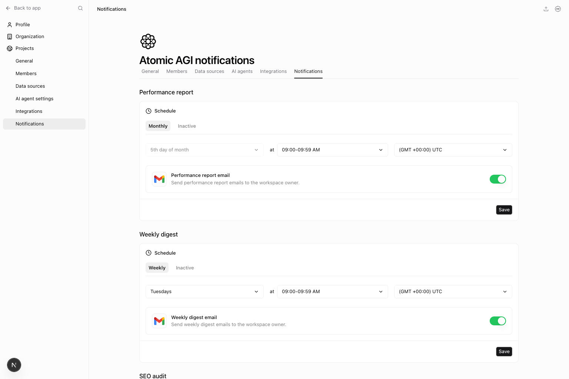Viewport: 569px width, 379px height.
Task: Open the 5th day of month dropdown
Action: click(x=204, y=150)
